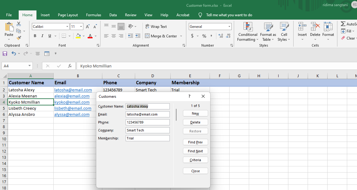Click the Email input field in form
This screenshot has width=357, height=190.
pos(147,114)
